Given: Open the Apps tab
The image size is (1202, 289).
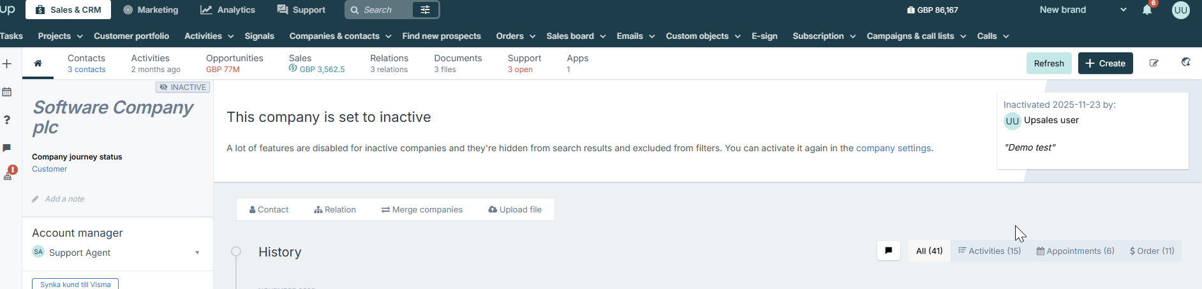Looking at the screenshot, I should [x=577, y=63].
